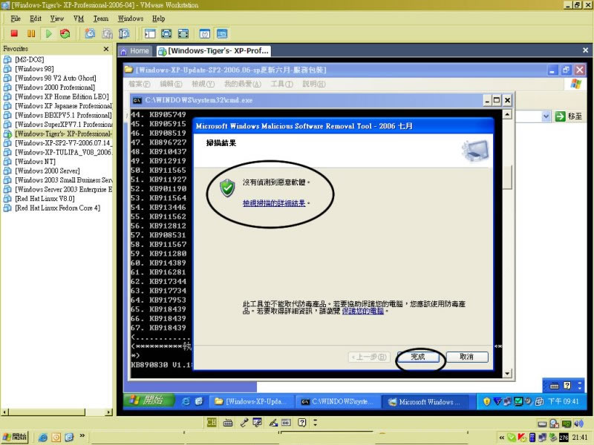The width and height of the screenshot is (594, 445).
Task: Select [MS-DOS] in Favorites
Action: point(29,59)
